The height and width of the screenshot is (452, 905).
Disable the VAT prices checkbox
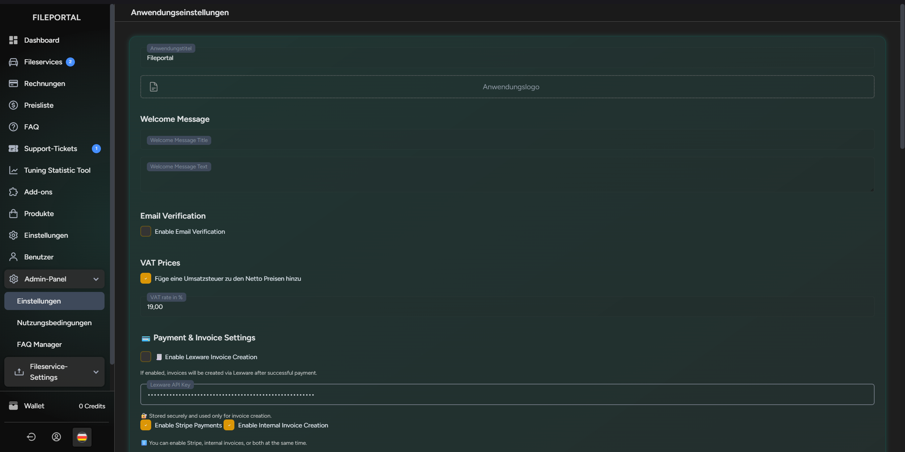click(x=145, y=278)
